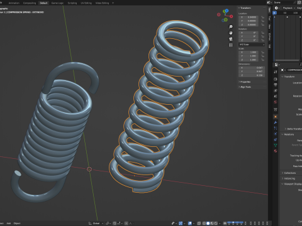Toggle viewport overlays button
Viewport: 302px width, 226px height.
click(x=190, y=223)
